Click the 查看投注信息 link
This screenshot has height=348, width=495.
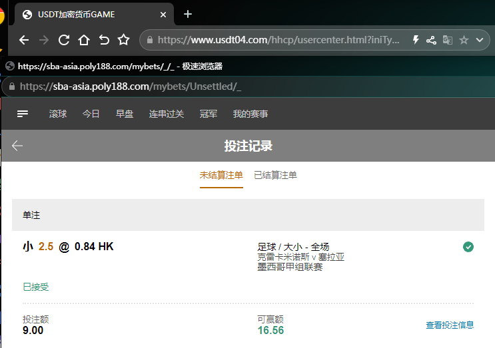point(450,325)
